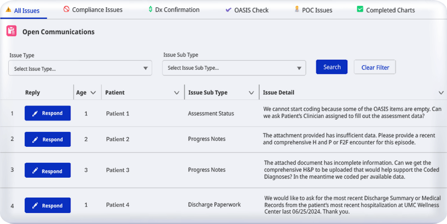Respond to Patient 4's Discharge Paperwork issue
The width and height of the screenshot is (447, 224).
click(x=47, y=205)
